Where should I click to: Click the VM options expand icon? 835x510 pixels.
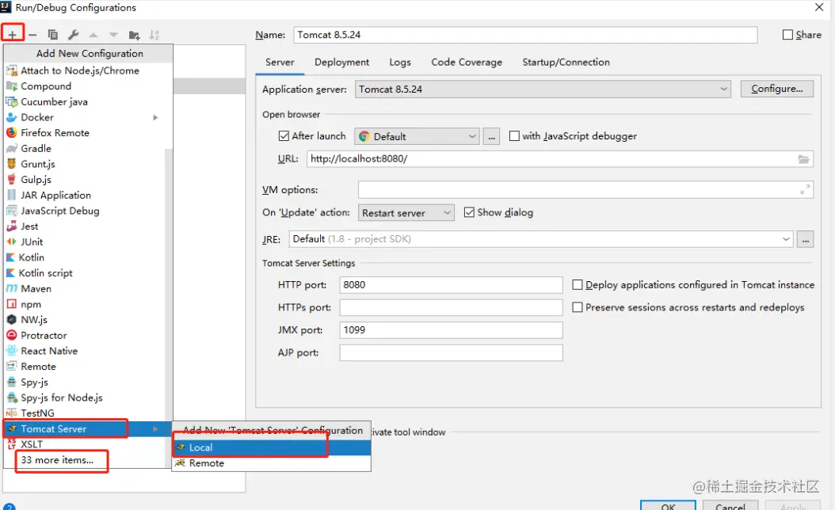[x=805, y=189]
